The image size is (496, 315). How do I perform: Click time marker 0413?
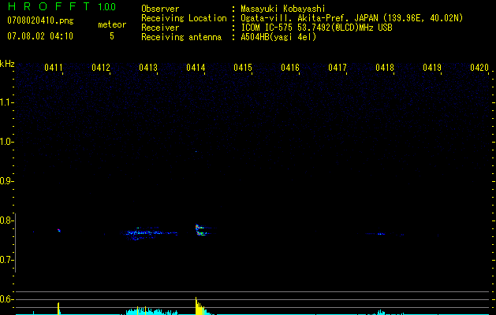[x=148, y=67]
